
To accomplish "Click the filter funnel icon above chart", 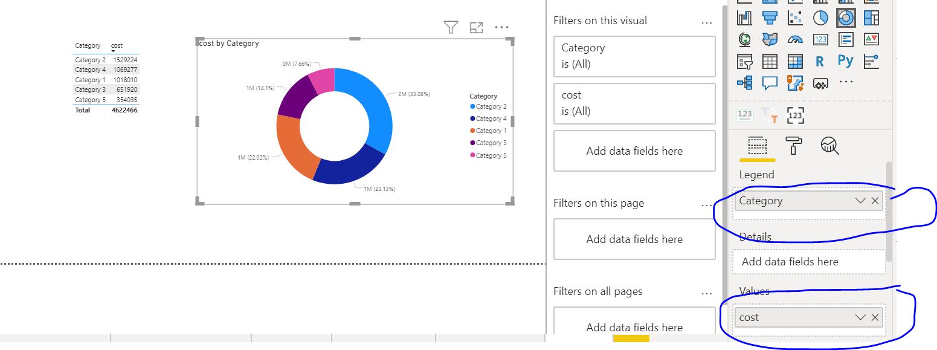I will click(x=451, y=27).
